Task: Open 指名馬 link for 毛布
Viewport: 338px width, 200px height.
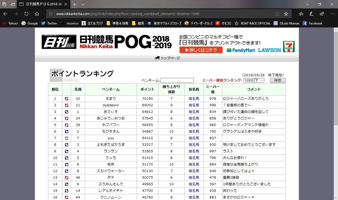Action: 194,164
